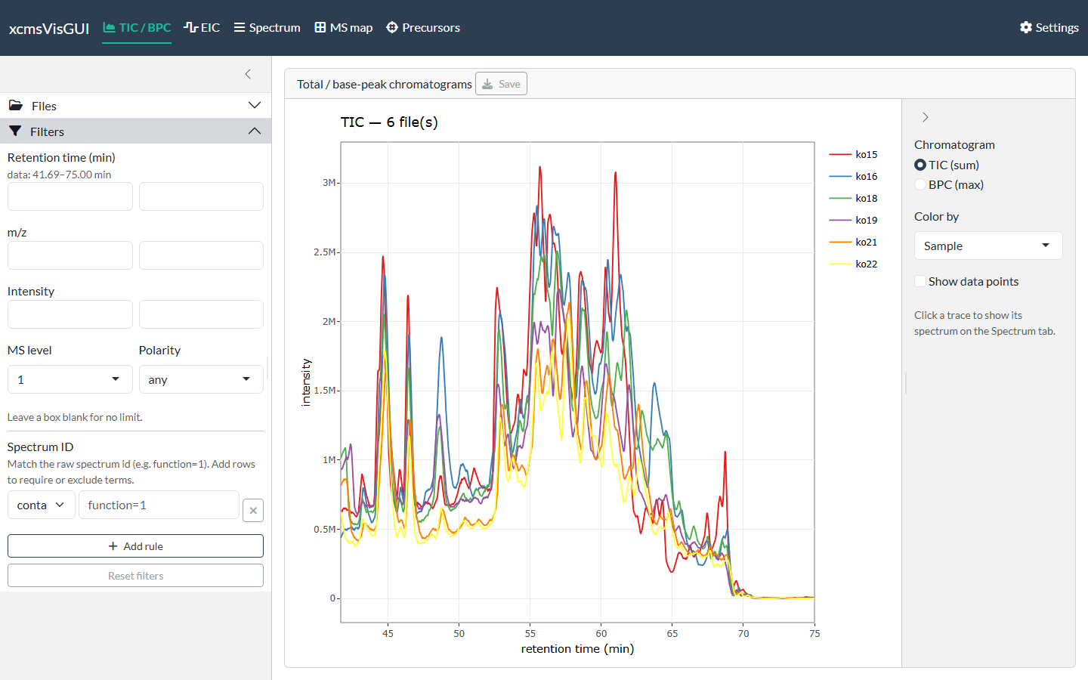Click the function=1 spectrum ID field
Viewport: 1088px width, 680px height.
159,505
